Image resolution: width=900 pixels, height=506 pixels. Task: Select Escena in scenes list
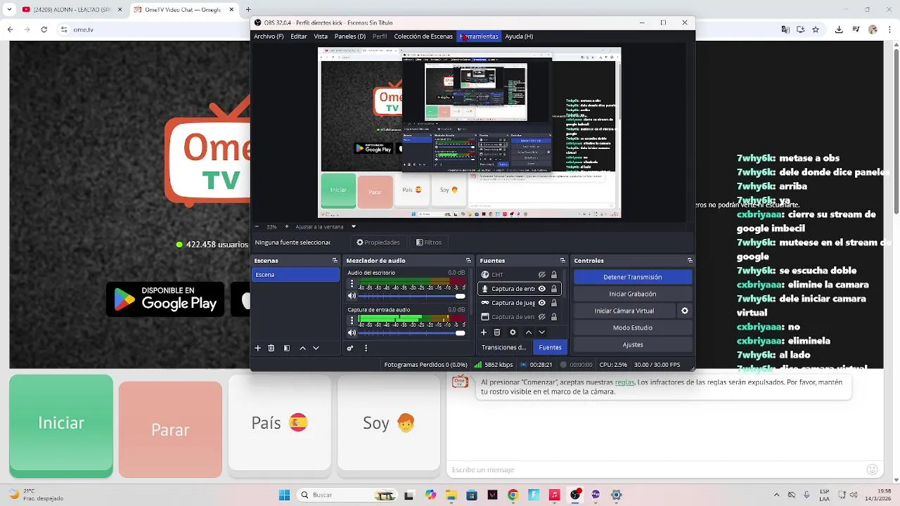295,275
